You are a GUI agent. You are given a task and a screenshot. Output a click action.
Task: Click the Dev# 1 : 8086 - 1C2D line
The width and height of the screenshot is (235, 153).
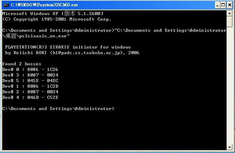tap(30, 86)
